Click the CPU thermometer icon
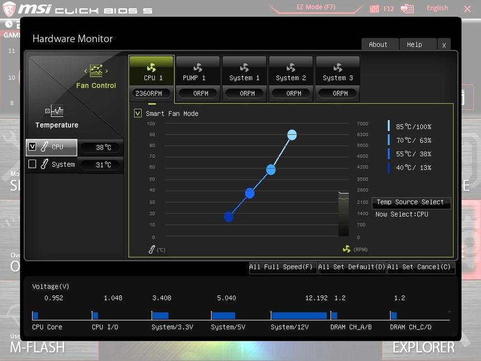This screenshot has width=481, height=361. [44, 147]
